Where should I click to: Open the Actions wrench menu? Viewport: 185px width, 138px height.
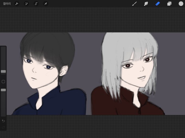coord(17,4)
